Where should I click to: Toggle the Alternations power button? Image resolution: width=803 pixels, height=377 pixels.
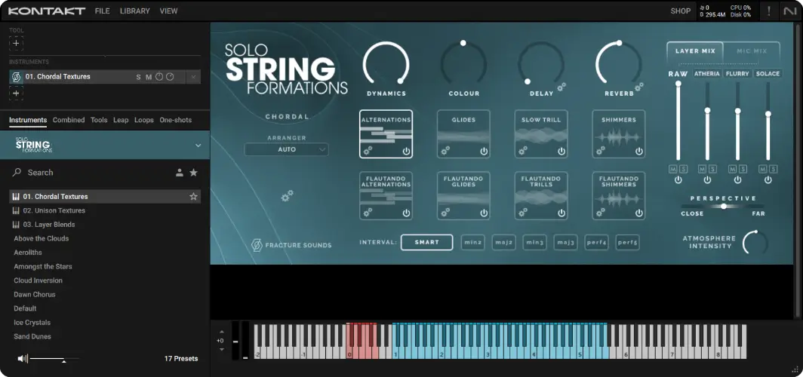pyautogui.click(x=407, y=152)
